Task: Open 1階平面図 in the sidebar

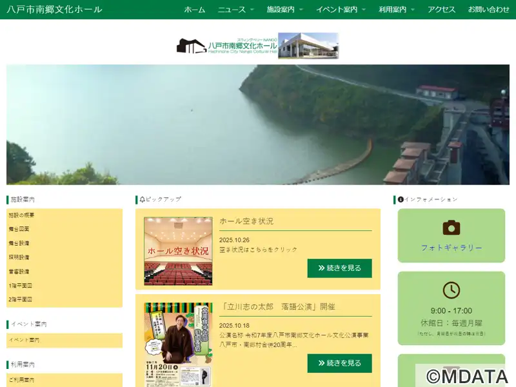Action: [20, 285]
